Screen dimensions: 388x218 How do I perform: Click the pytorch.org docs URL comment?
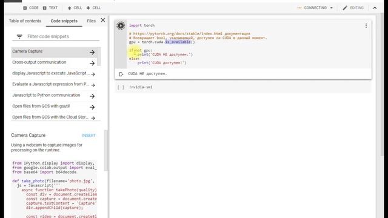190,34
